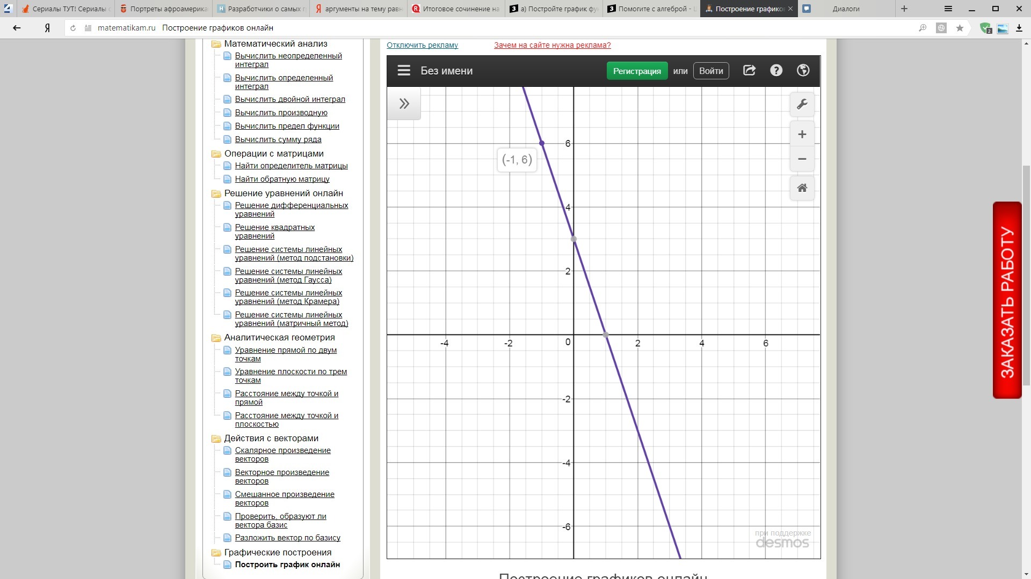1031x579 pixels.
Task: Click the language globe icon
Action: click(x=803, y=70)
